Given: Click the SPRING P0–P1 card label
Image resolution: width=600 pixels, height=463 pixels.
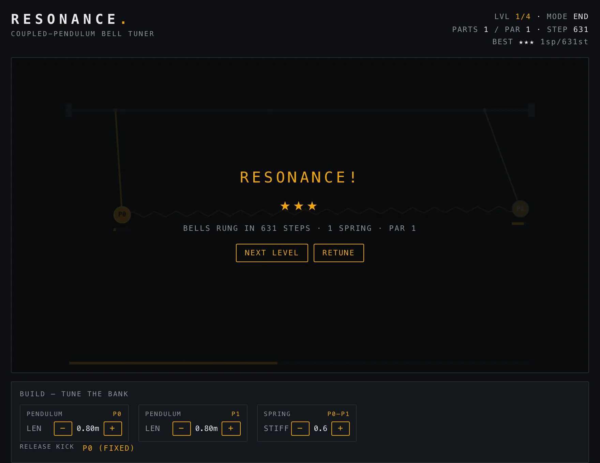Looking at the screenshot, I should (306, 414).
